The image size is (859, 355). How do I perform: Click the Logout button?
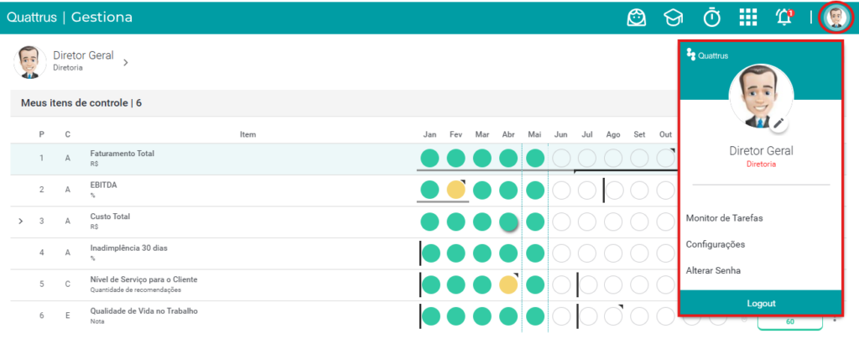[x=761, y=304]
